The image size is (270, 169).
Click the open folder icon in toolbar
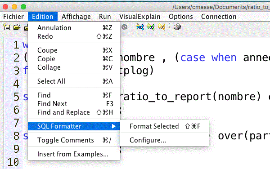pos(17,27)
